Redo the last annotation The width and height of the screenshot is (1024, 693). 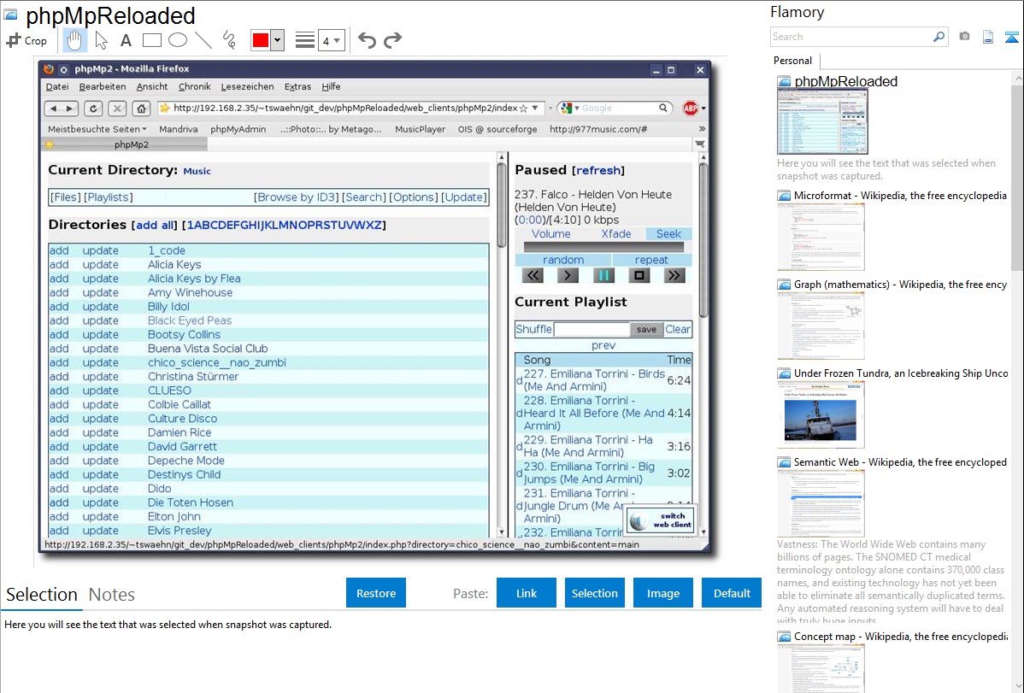pyautogui.click(x=392, y=40)
